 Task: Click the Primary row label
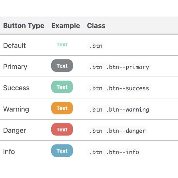click(15, 67)
